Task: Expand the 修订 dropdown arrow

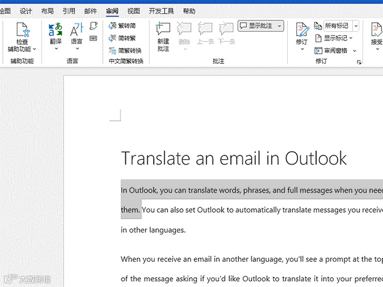Action: [x=303, y=49]
